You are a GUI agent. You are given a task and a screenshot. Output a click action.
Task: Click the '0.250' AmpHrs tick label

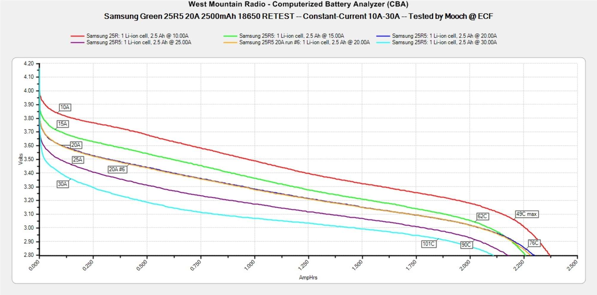click(x=88, y=265)
